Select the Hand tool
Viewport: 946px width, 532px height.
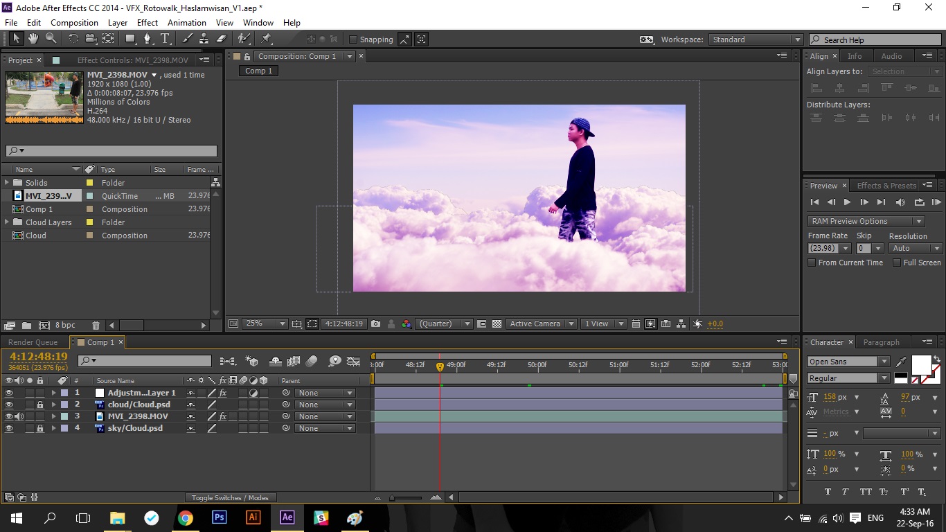coord(32,39)
